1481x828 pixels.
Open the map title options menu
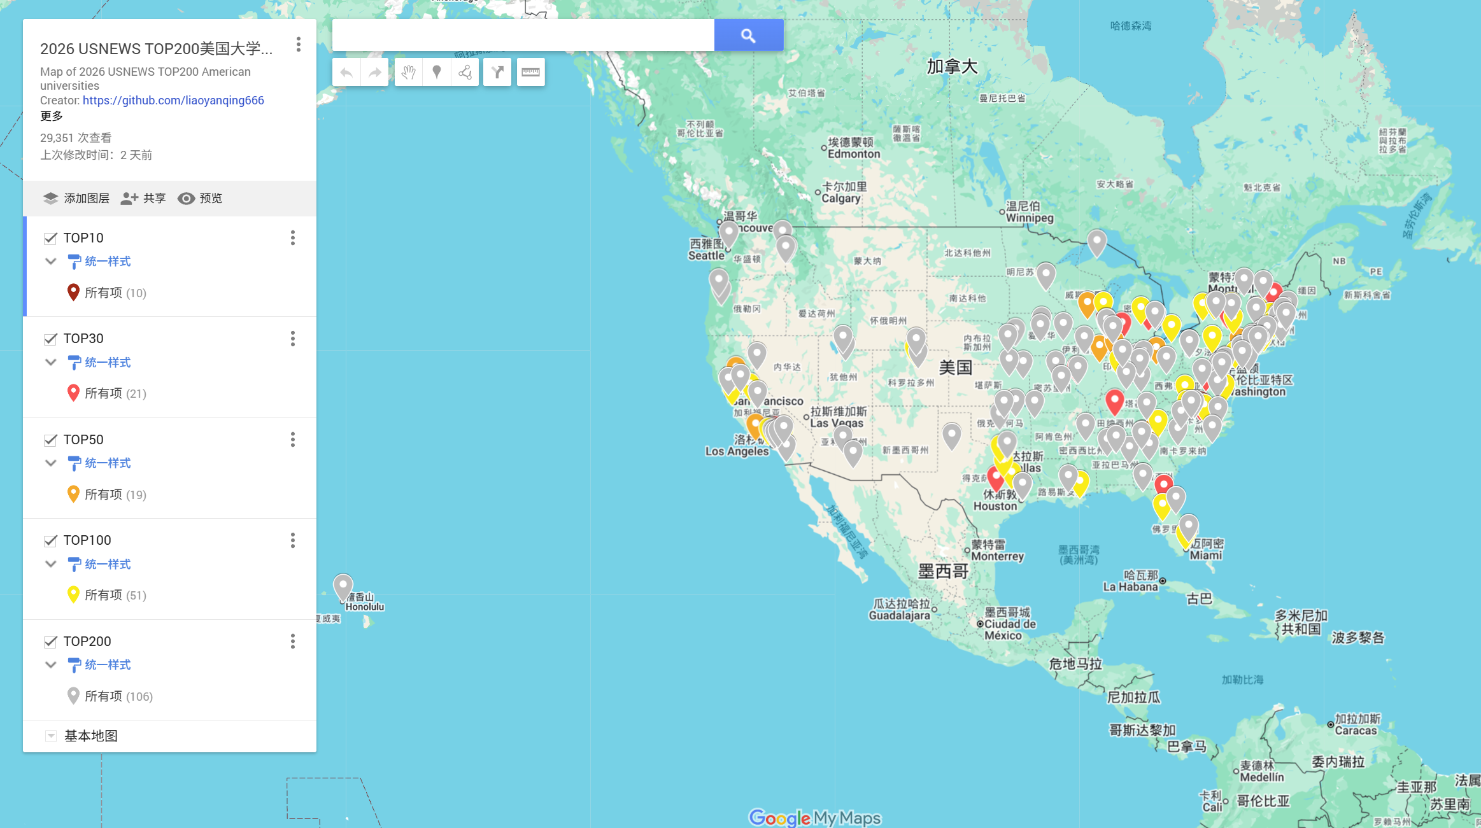[298, 45]
